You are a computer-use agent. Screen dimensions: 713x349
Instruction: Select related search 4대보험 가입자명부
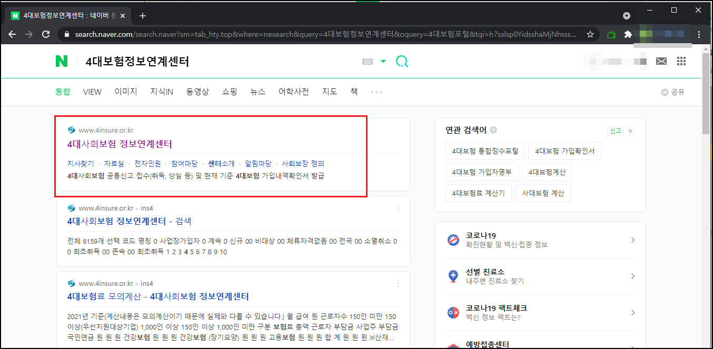[x=482, y=172]
